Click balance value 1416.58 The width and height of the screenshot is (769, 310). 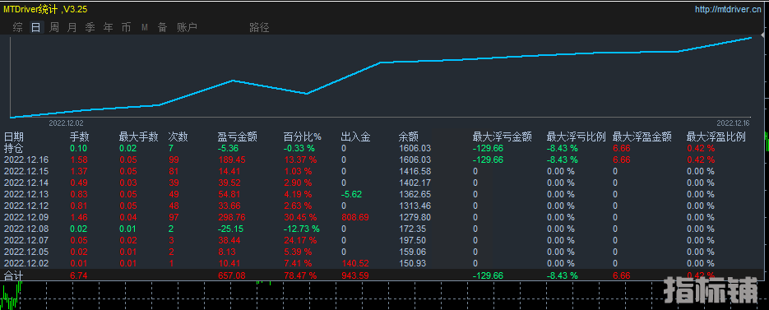[415, 171]
